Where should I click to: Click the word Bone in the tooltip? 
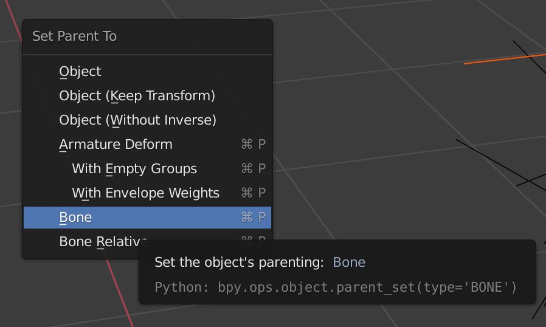pos(349,263)
